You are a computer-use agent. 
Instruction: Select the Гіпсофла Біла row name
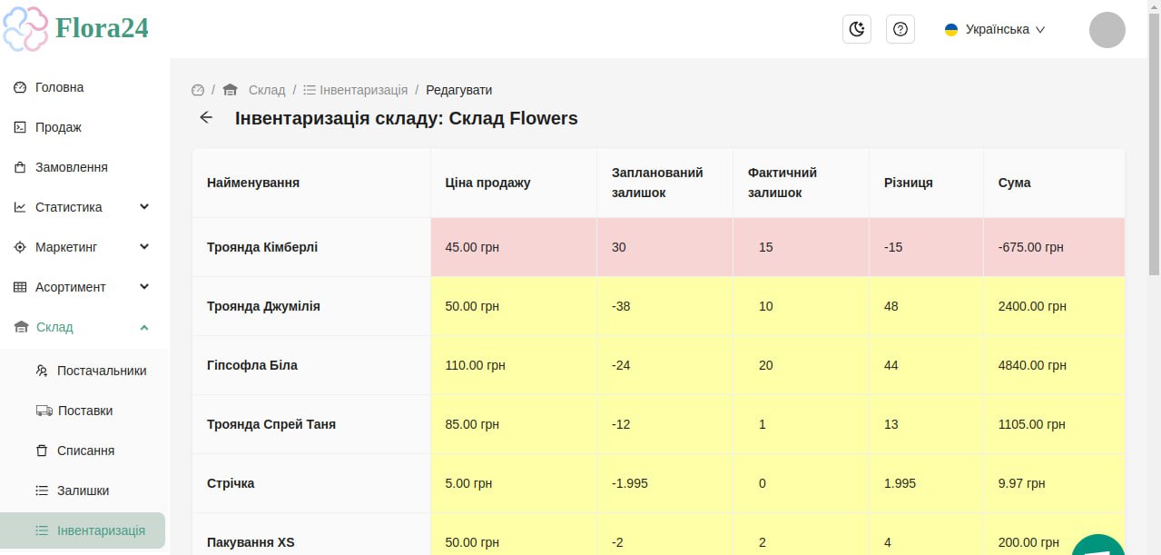(252, 365)
